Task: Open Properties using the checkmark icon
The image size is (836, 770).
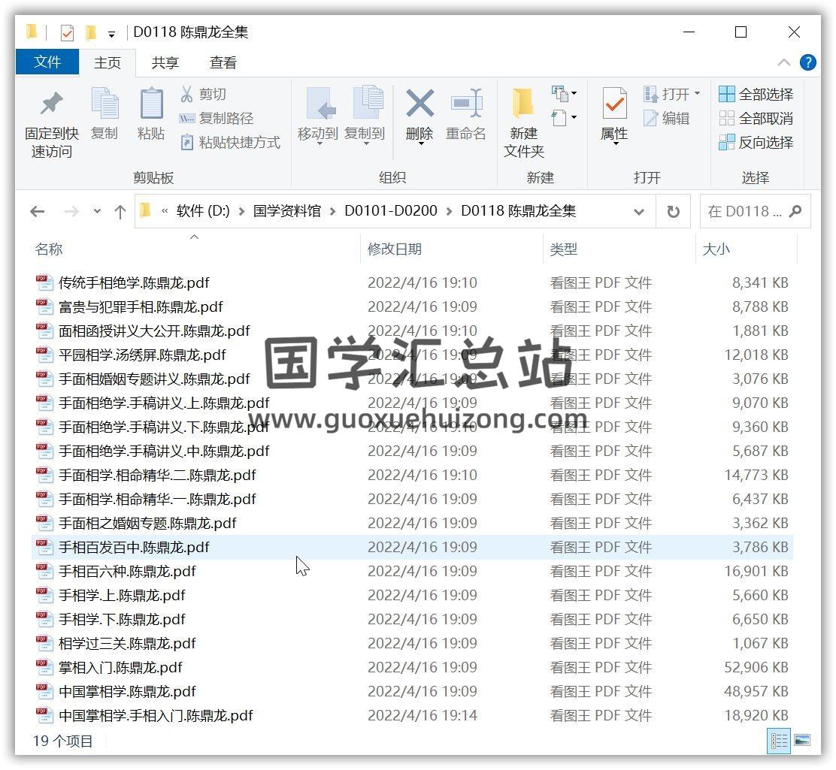Action: pyautogui.click(x=614, y=105)
